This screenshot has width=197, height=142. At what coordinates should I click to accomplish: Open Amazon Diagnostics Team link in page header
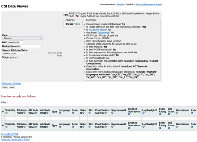pyautogui.click(x=148, y=4)
